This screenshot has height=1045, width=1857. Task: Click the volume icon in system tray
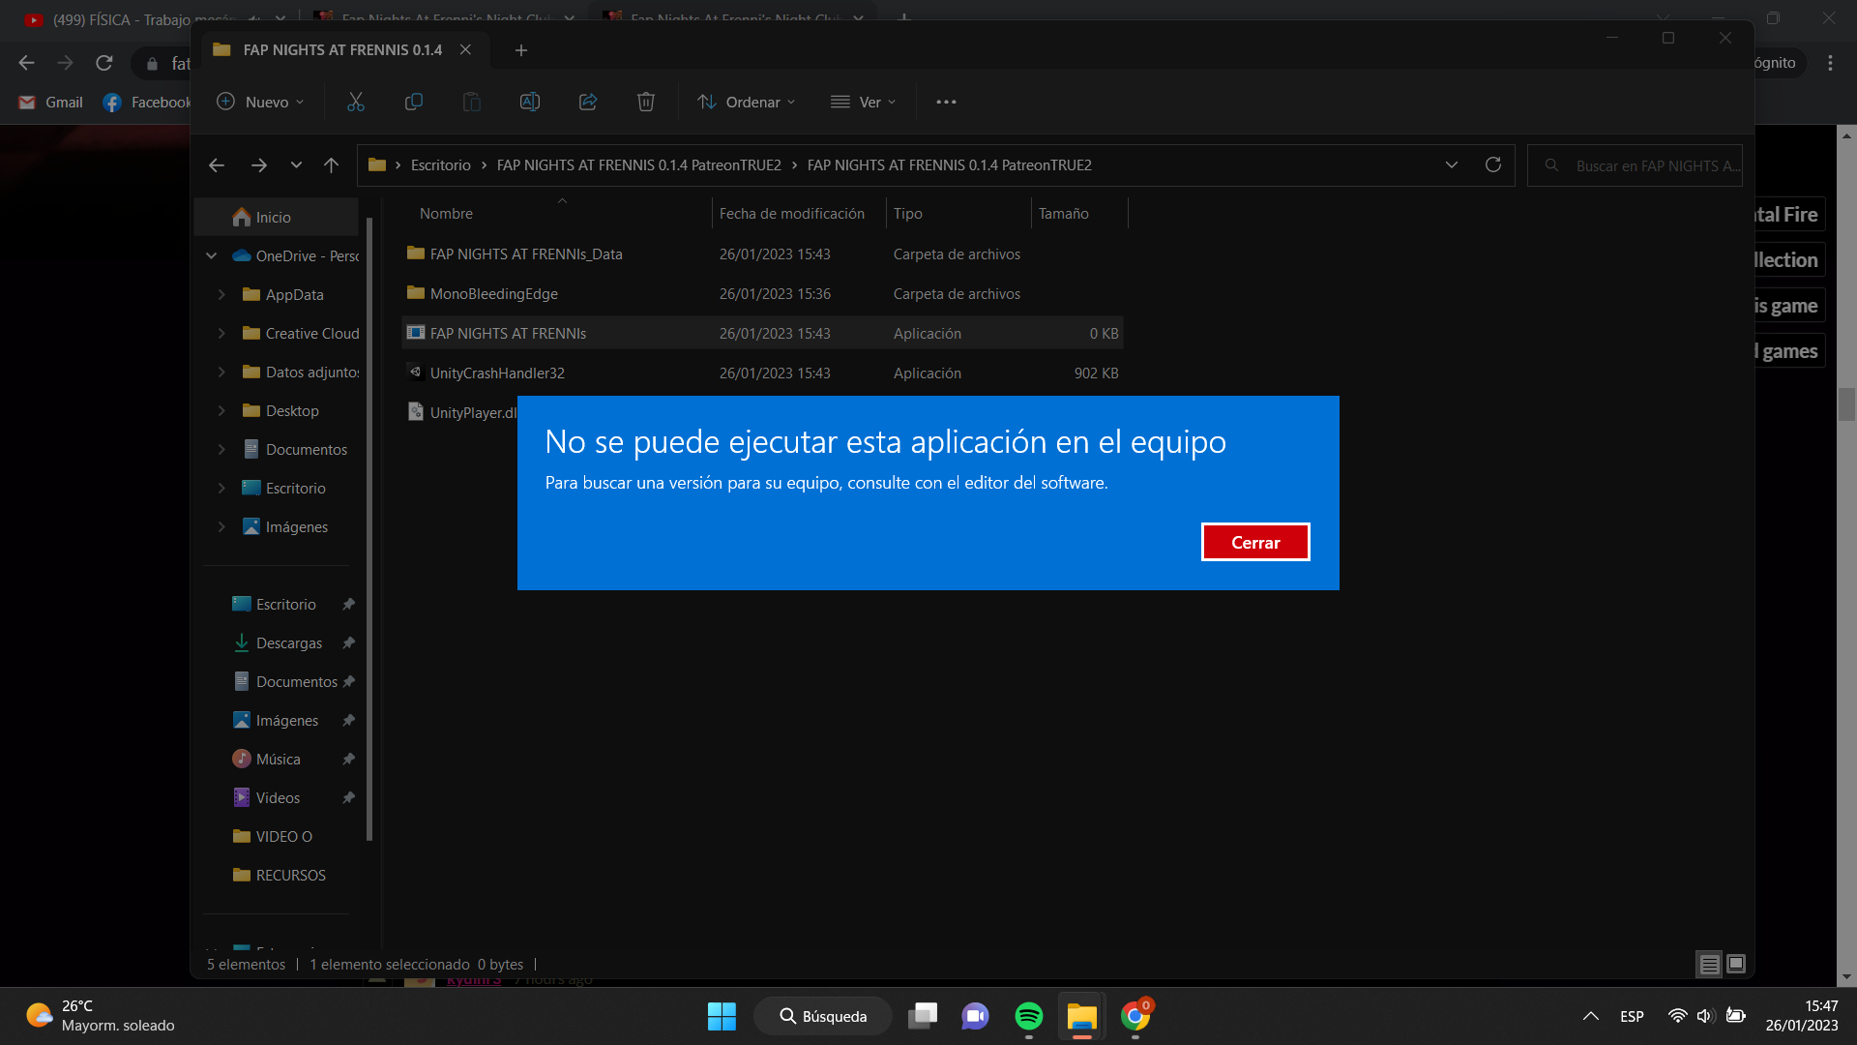tap(1705, 1016)
